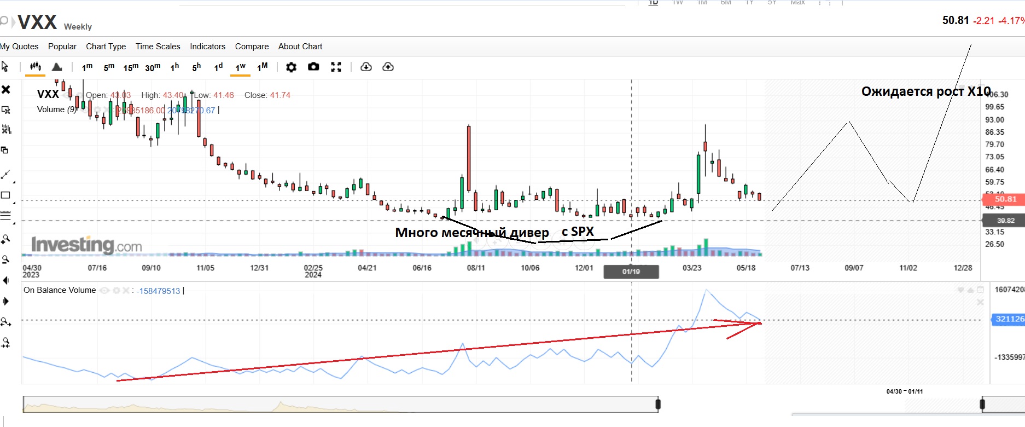Select the rectangle drawing tool

pyautogui.click(x=6, y=195)
